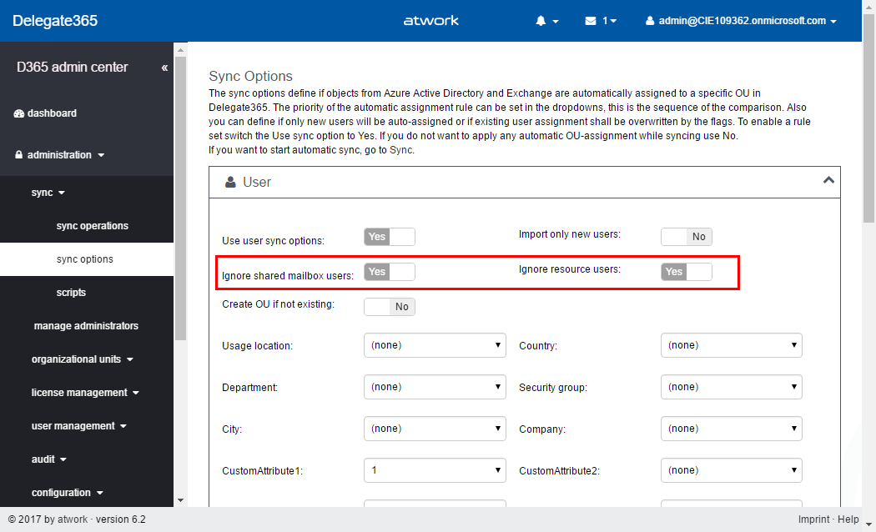876x532 pixels.
Task: Open the mail envelope icon
Action: tap(591, 21)
